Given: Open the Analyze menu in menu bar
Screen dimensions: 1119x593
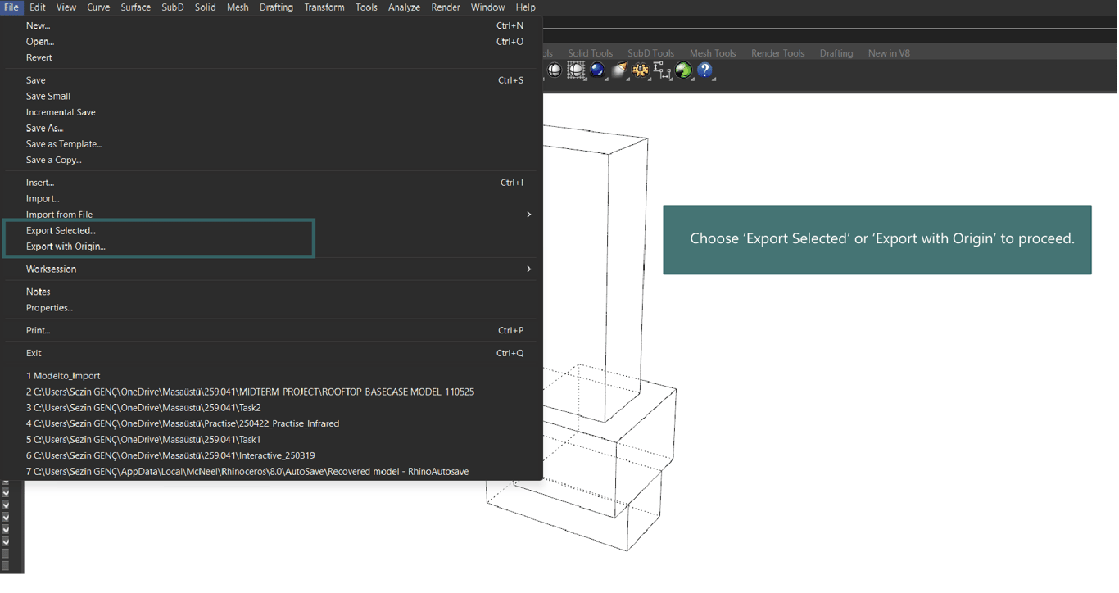Looking at the screenshot, I should pos(403,7).
